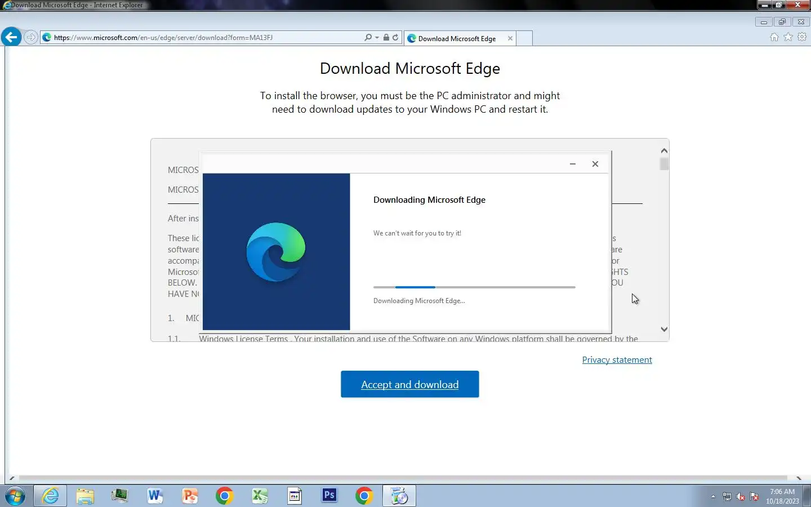Open the monitor app in taskbar
The width and height of the screenshot is (811, 507).
click(120, 496)
